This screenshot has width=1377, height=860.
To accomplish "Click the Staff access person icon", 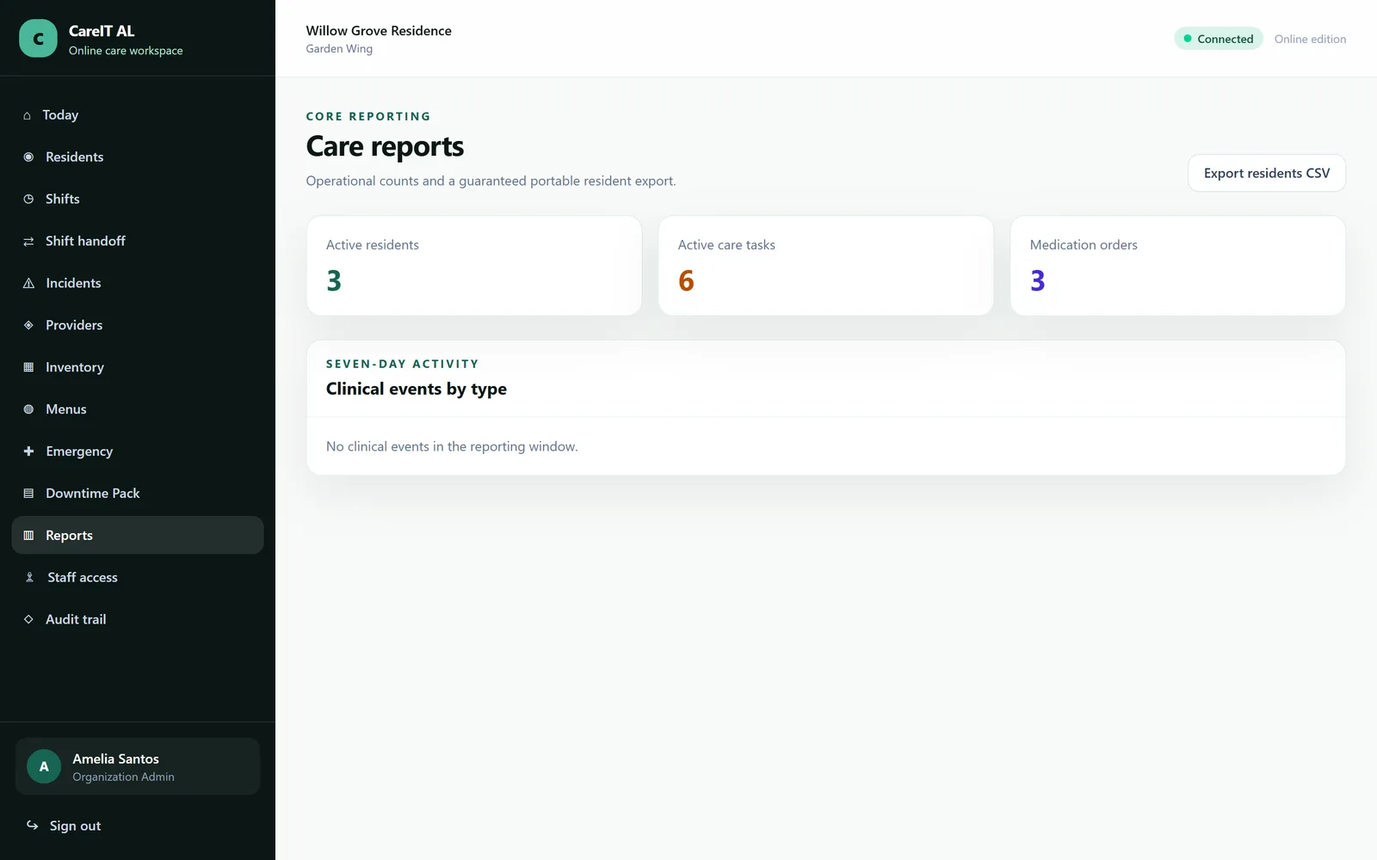I will [29, 578].
